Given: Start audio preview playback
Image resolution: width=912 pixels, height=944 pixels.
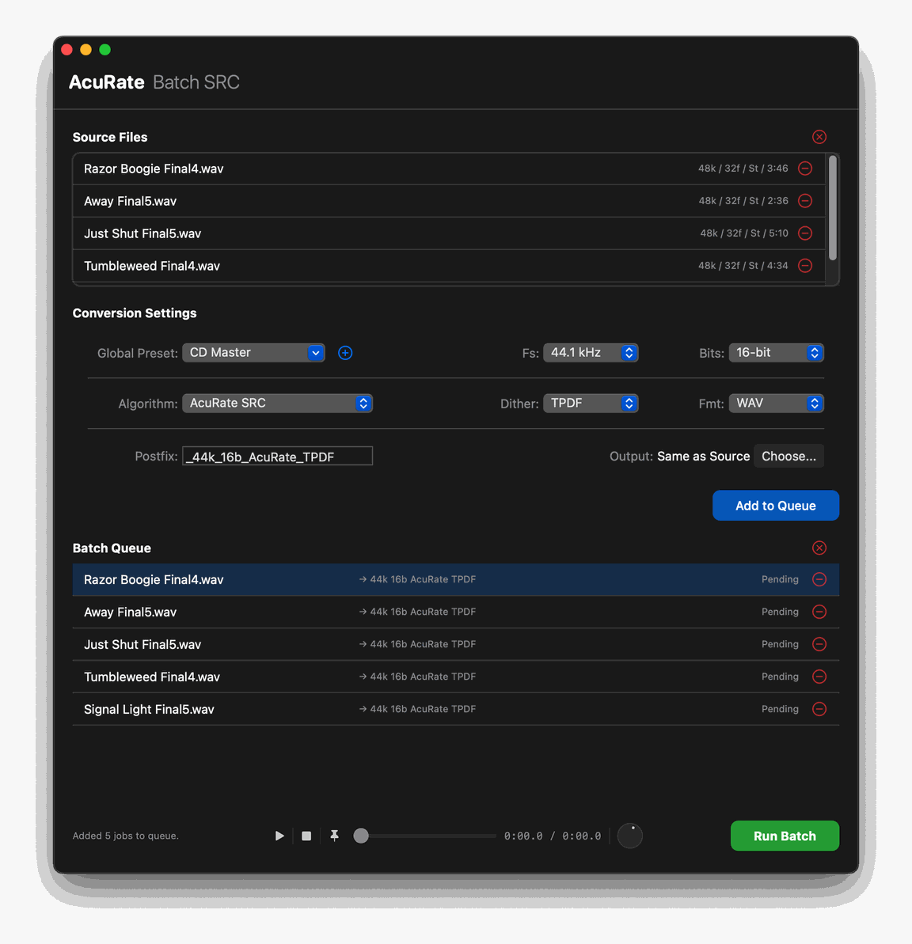Looking at the screenshot, I should pyautogui.click(x=279, y=836).
